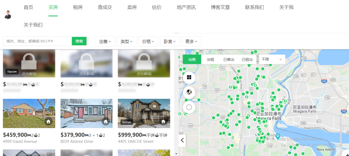Unlock the third locked listing padlock
349x156 pixels.
coord(144,61)
